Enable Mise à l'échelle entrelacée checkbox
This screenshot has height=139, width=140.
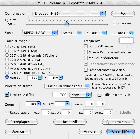pyautogui.click(x=86, y=52)
